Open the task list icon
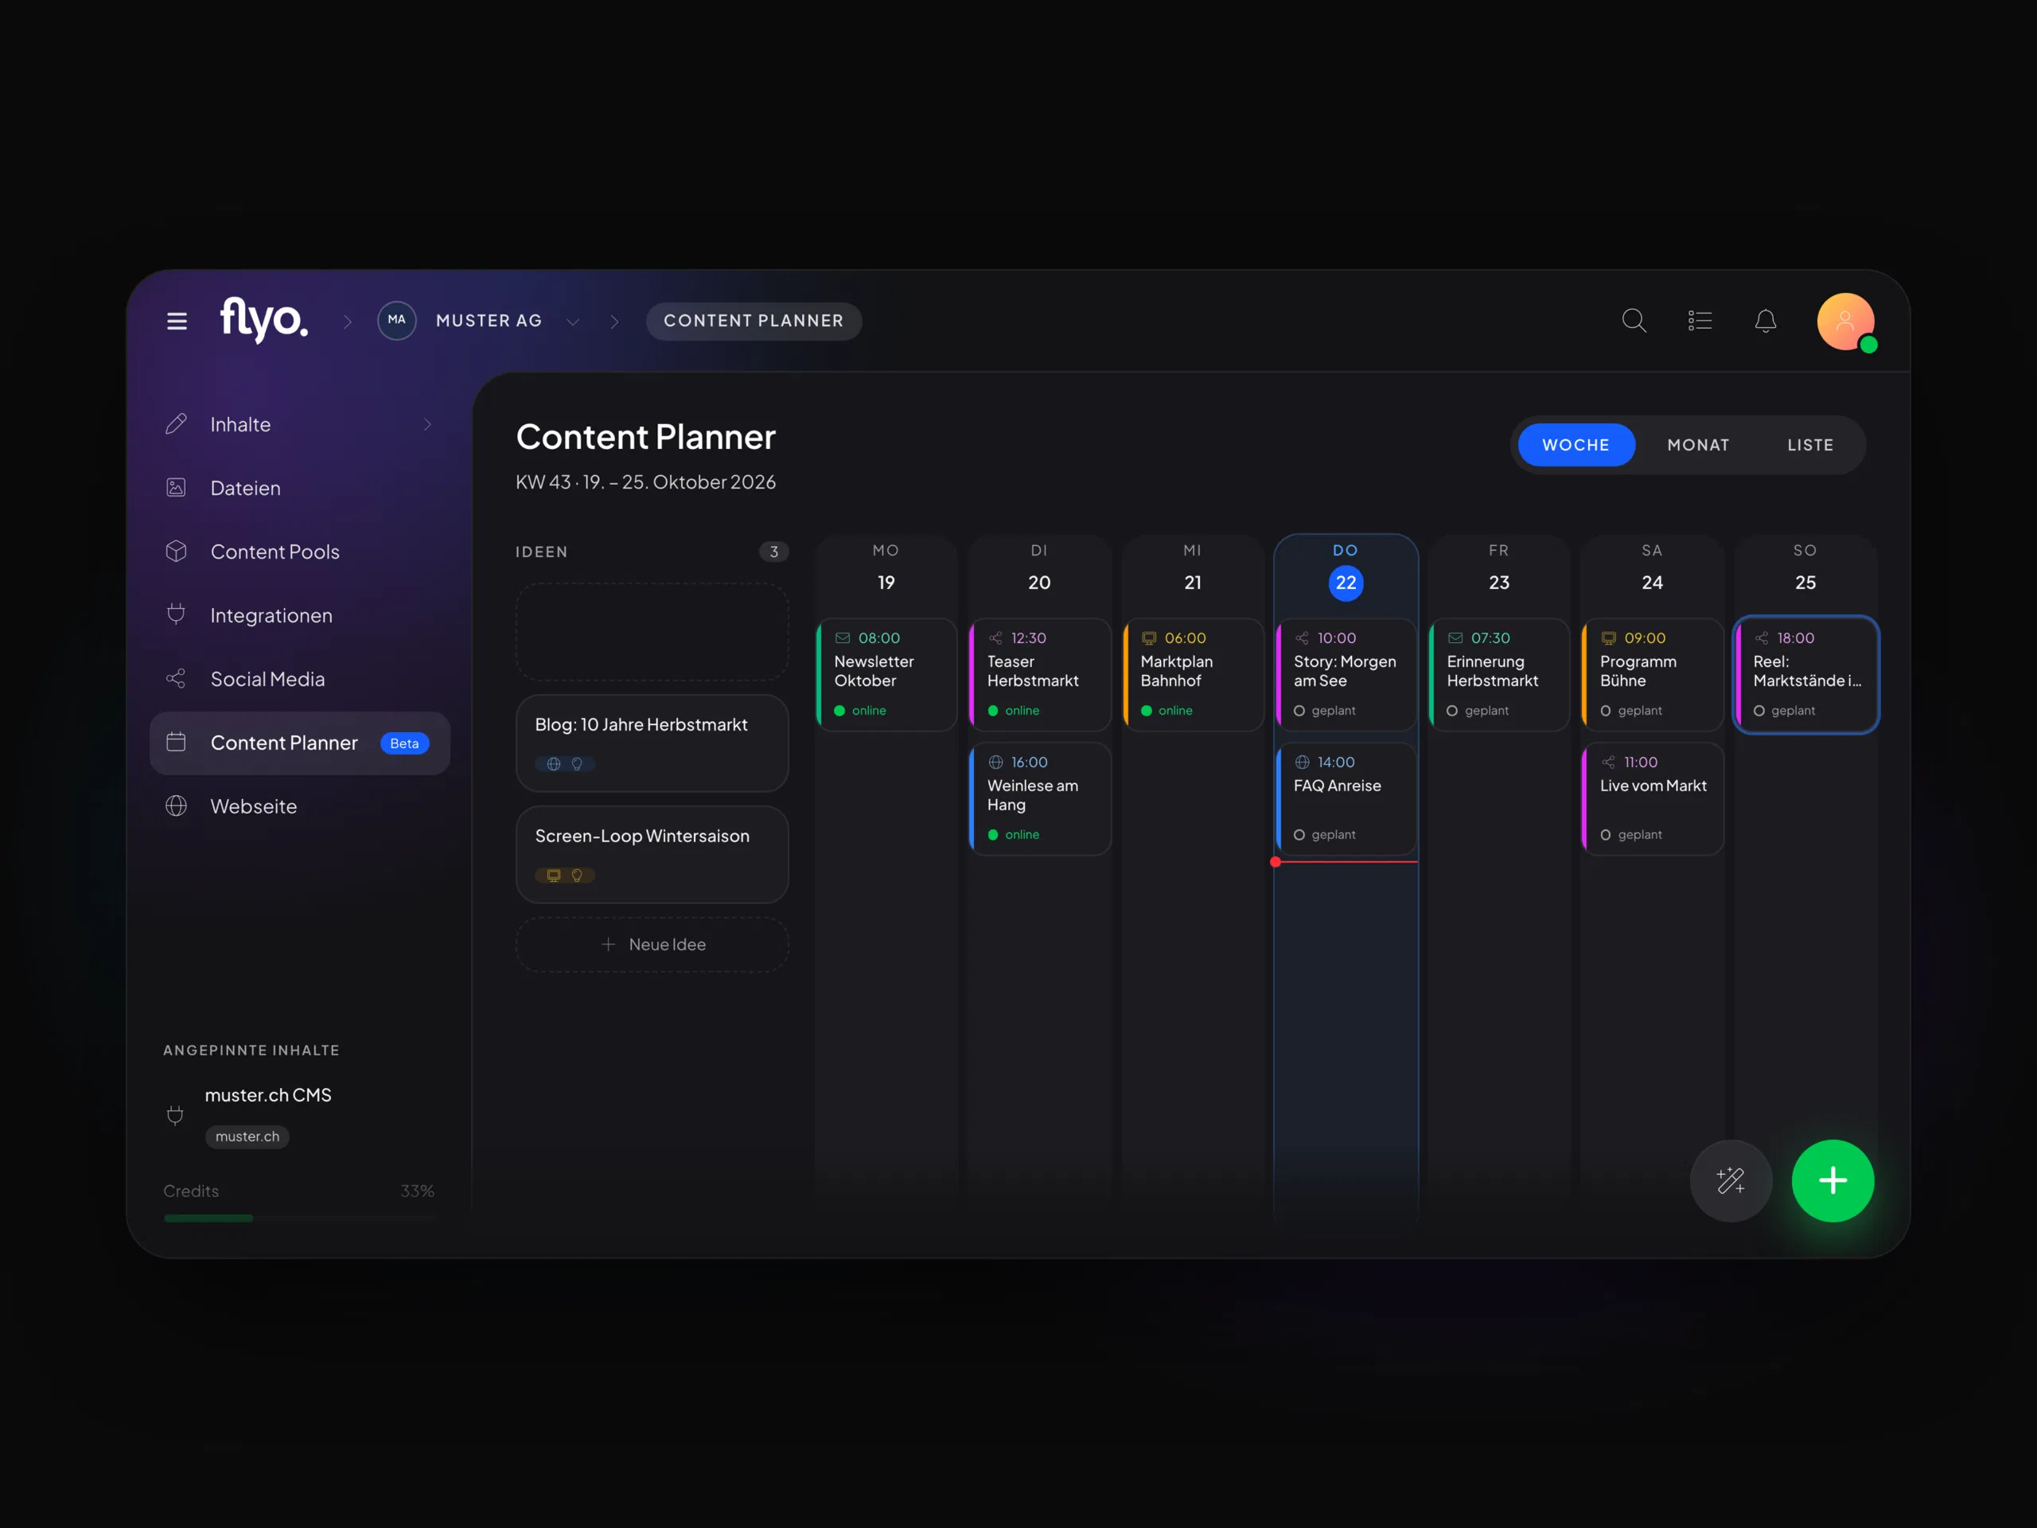 (x=1700, y=321)
